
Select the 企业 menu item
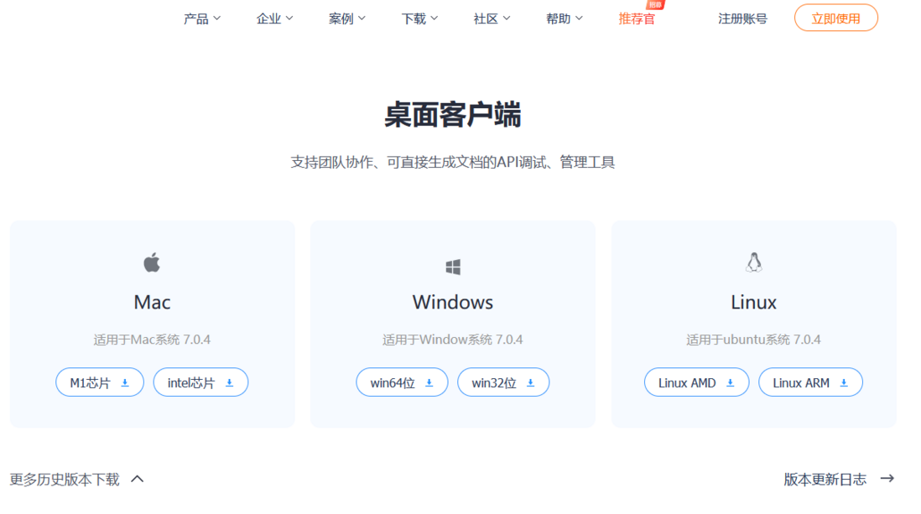tap(273, 18)
